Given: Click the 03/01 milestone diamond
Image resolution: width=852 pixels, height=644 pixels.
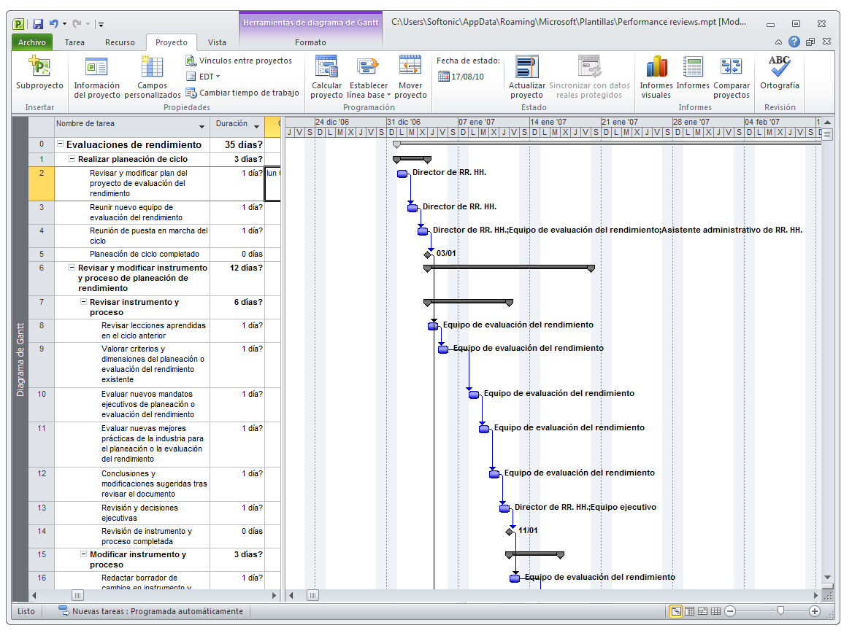Looking at the screenshot, I should click(428, 254).
